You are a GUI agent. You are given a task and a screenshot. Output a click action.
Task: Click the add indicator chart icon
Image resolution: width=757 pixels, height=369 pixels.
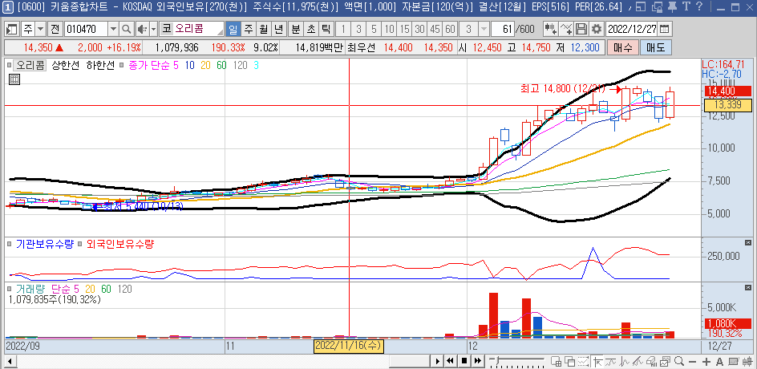(550, 29)
